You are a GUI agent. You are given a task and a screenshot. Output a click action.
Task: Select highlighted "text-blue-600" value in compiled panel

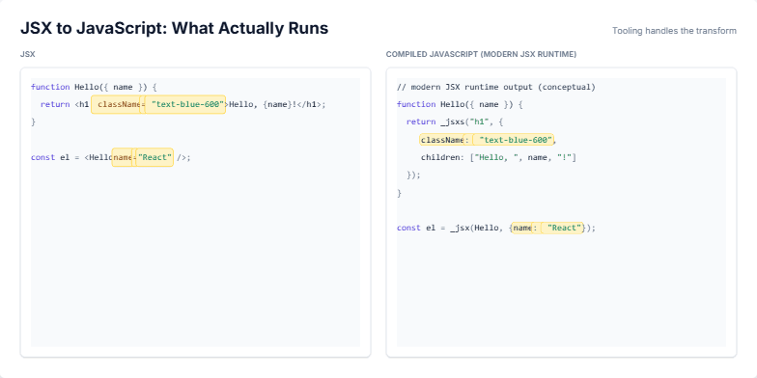tap(514, 140)
